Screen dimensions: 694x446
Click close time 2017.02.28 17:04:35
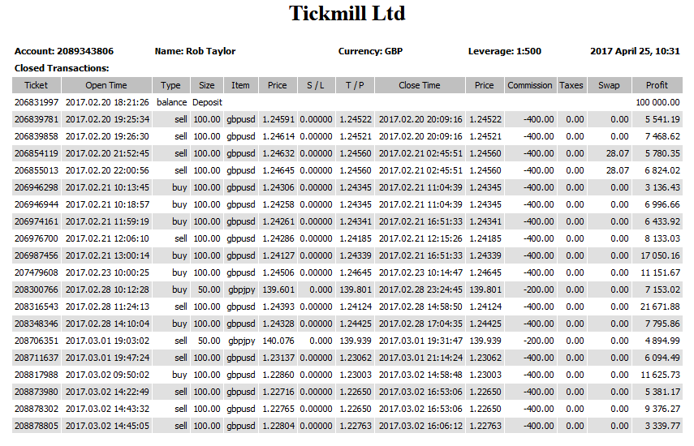[x=420, y=324]
